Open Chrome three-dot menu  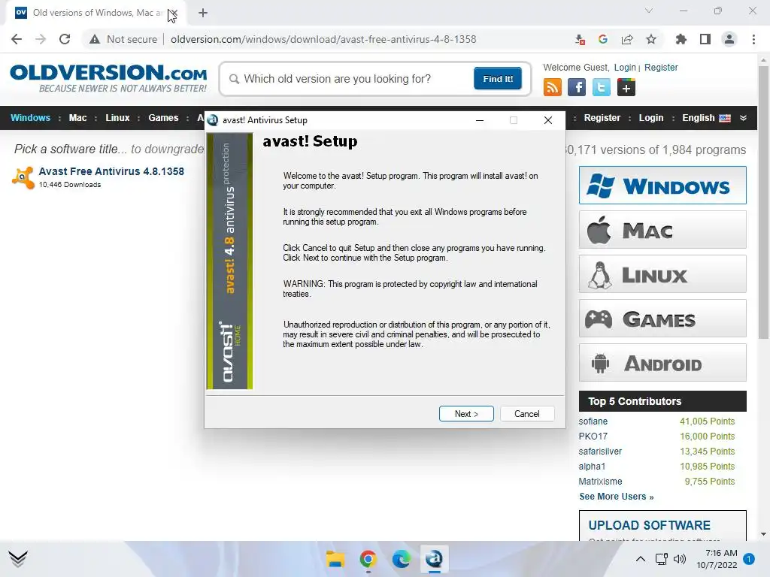click(x=753, y=39)
